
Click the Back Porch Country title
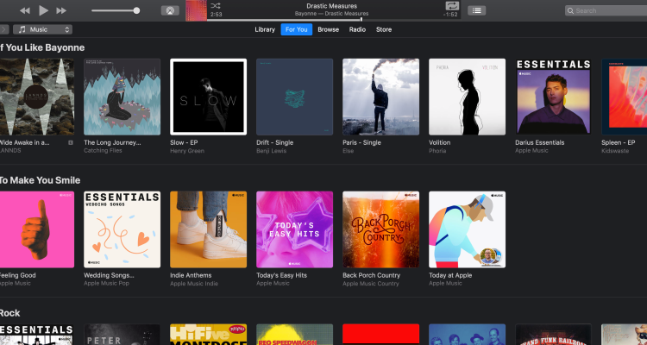(x=371, y=275)
